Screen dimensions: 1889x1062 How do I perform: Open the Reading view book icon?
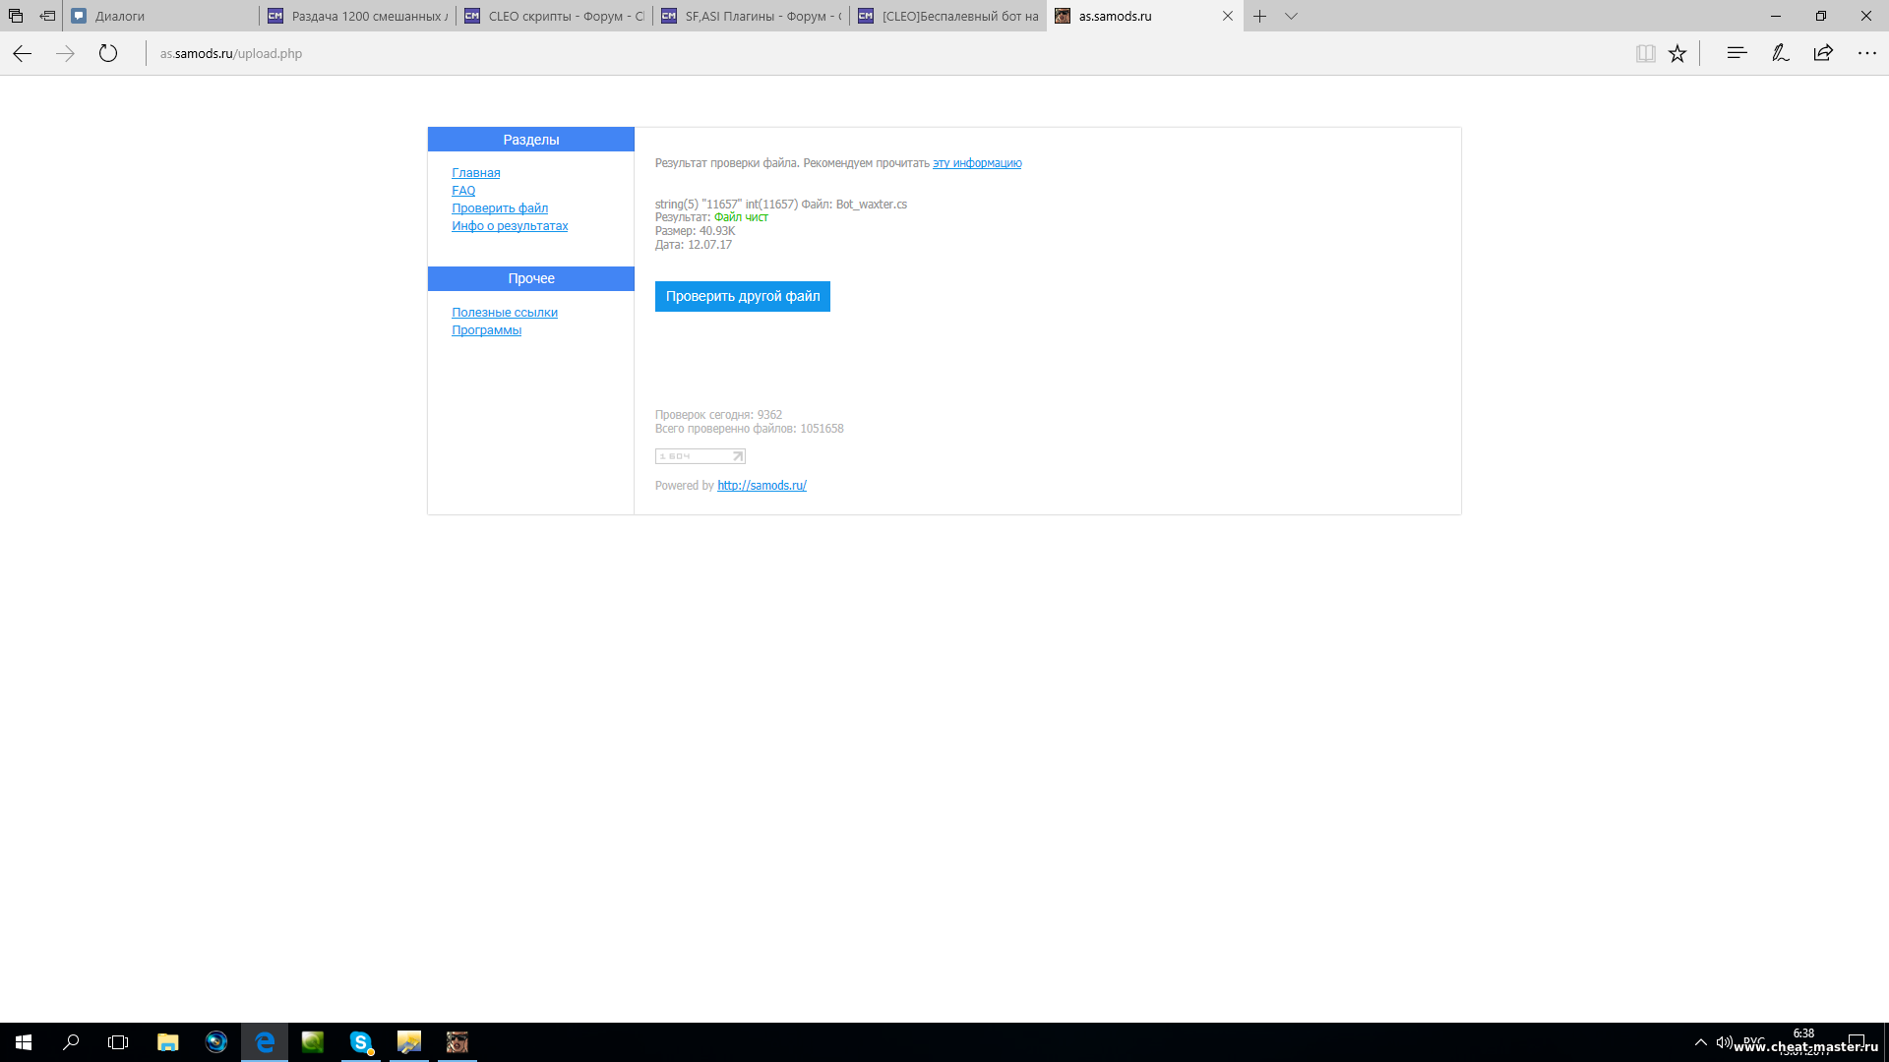point(1645,54)
